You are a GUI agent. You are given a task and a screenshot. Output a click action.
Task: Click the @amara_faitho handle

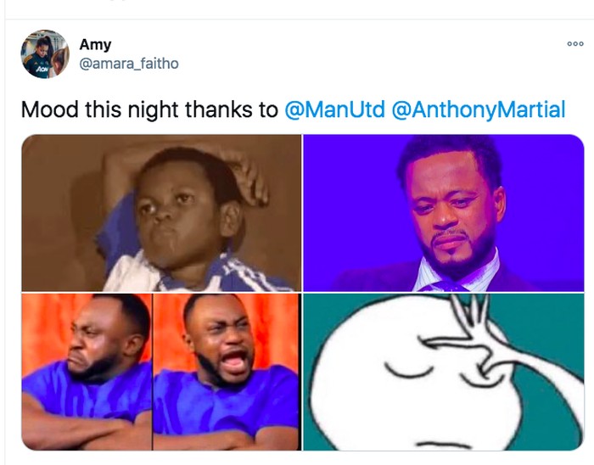click(x=129, y=64)
